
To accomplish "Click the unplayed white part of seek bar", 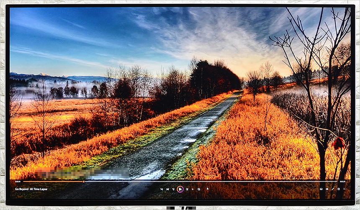I will click(x=209, y=181).
